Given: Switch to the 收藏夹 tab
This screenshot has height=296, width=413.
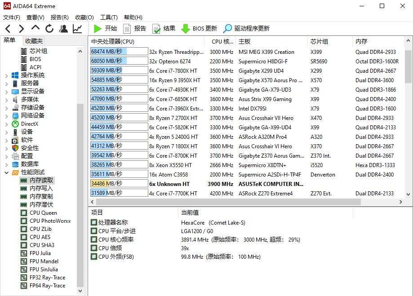Looking at the screenshot, I should [x=34, y=41].
